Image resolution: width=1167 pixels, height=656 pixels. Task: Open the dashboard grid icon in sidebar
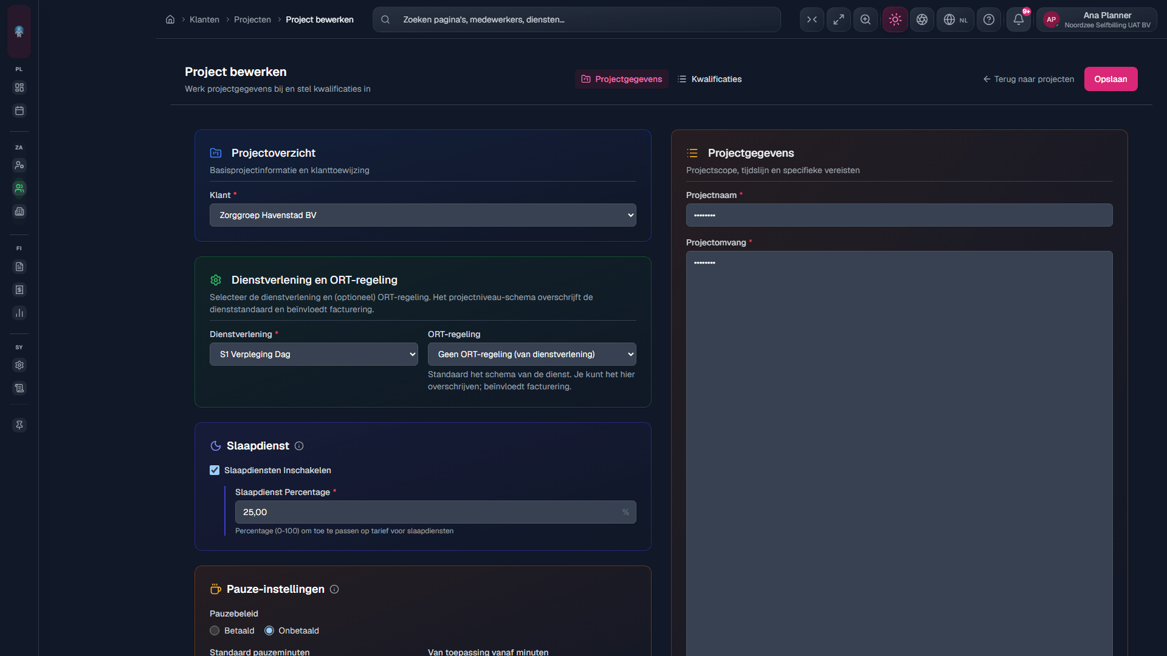pyautogui.click(x=19, y=87)
